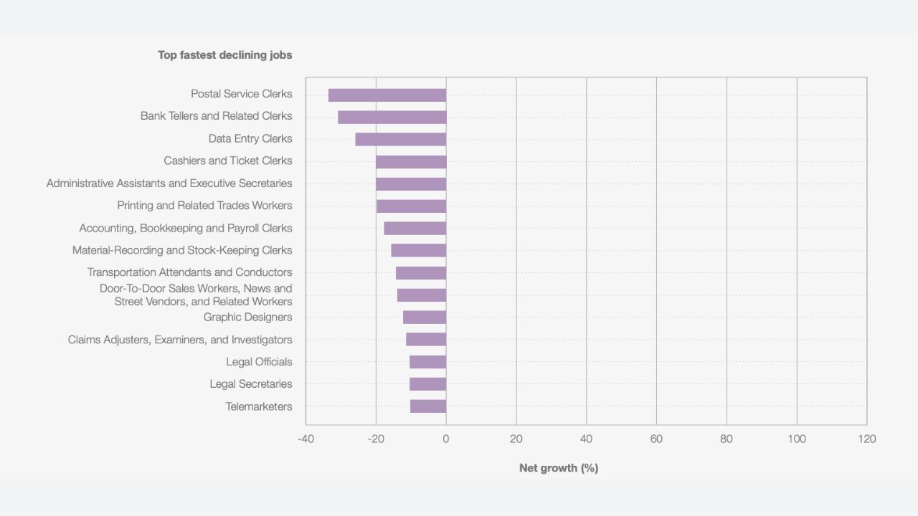The width and height of the screenshot is (918, 516).
Task: Click the Data Entry Clerks label
Action: (x=250, y=138)
